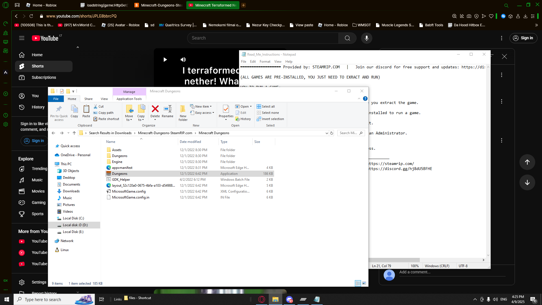Click the YouTube Search input field
This screenshot has height=305, width=542.
click(x=263, y=38)
